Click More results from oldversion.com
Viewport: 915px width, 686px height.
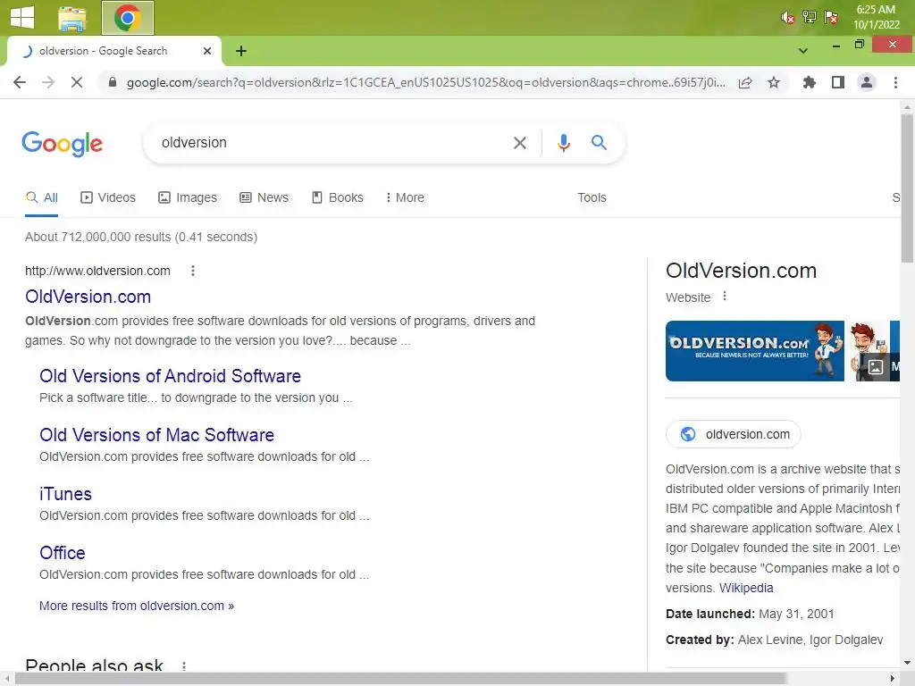click(x=137, y=607)
